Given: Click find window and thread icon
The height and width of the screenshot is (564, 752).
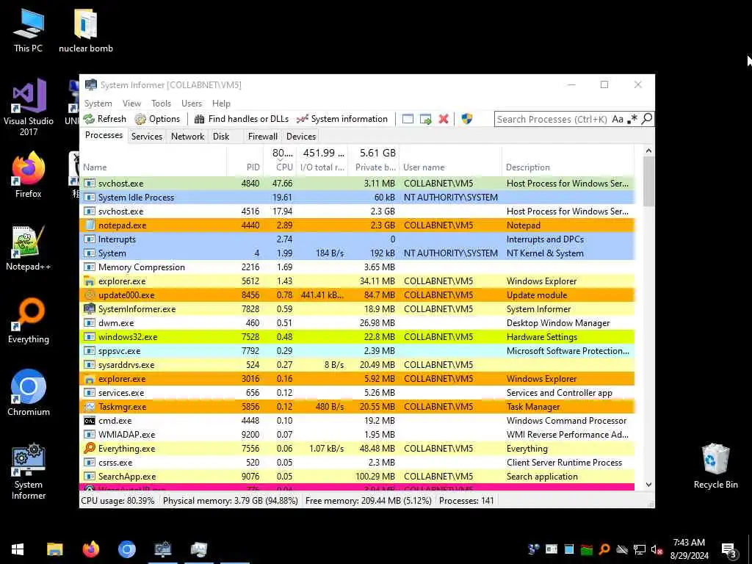Looking at the screenshot, I should (425, 119).
